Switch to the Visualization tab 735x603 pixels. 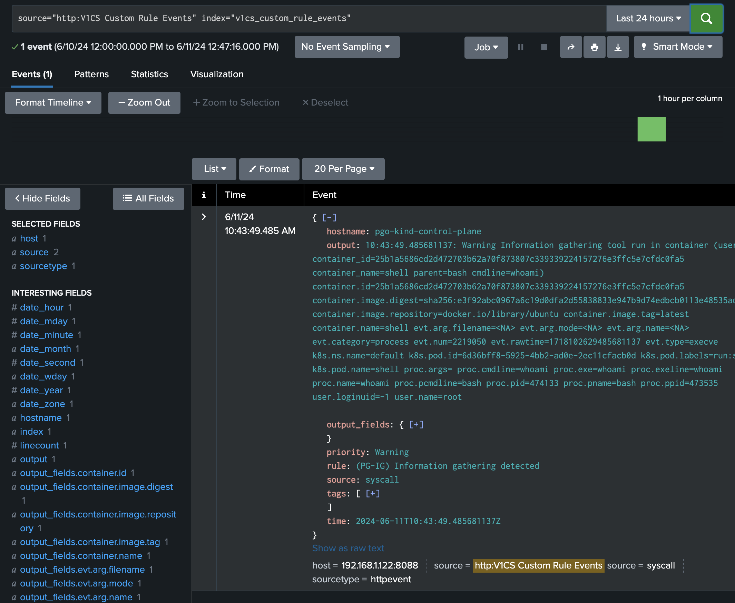(216, 74)
